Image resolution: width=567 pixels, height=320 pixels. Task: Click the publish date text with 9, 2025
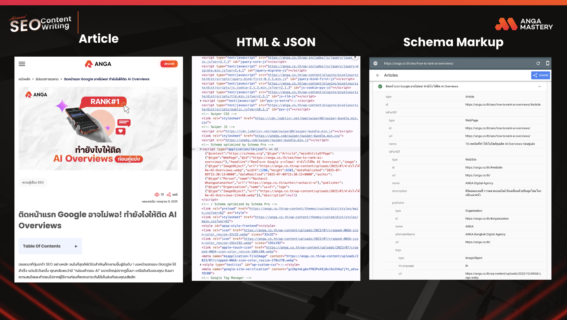(x=160, y=202)
